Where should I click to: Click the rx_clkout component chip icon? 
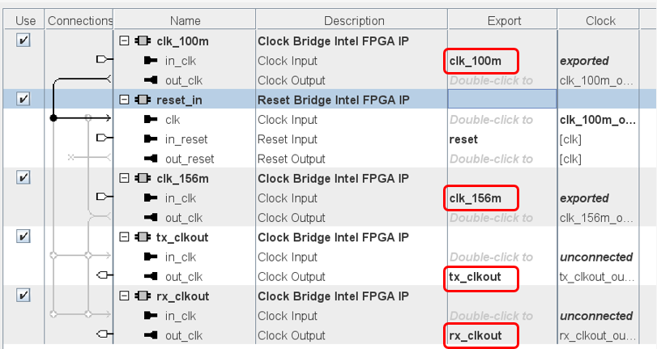click(x=141, y=296)
